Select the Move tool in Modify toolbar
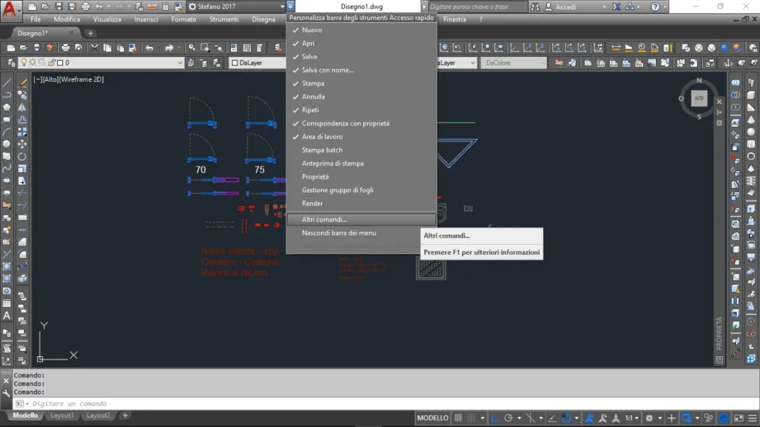 (x=22, y=144)
